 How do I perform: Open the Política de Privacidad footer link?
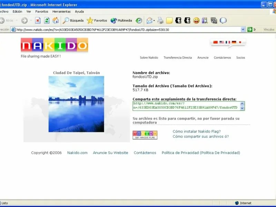(201, 153)
